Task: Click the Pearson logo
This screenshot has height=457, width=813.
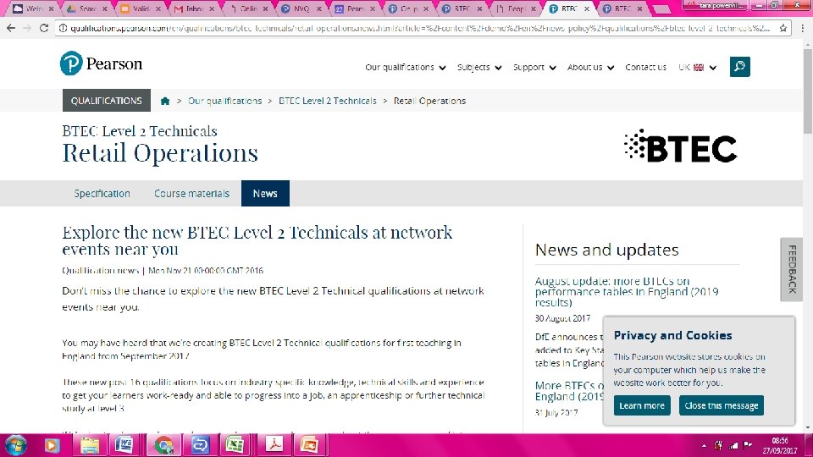Action: 101,63
